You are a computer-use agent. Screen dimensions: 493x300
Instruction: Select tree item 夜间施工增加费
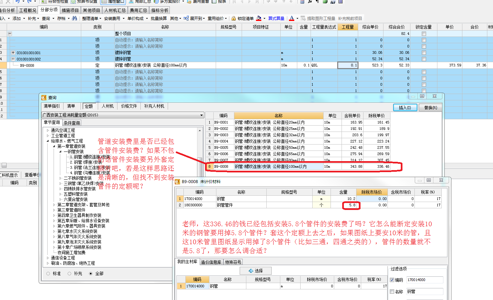click(71, 252)
